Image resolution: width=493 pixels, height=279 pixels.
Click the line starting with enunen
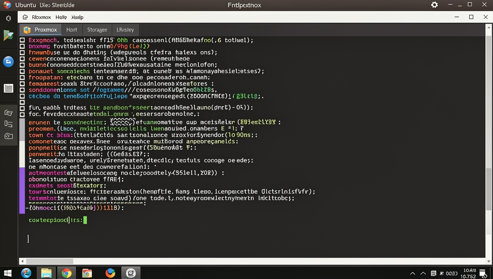click(x=155, y=122)
